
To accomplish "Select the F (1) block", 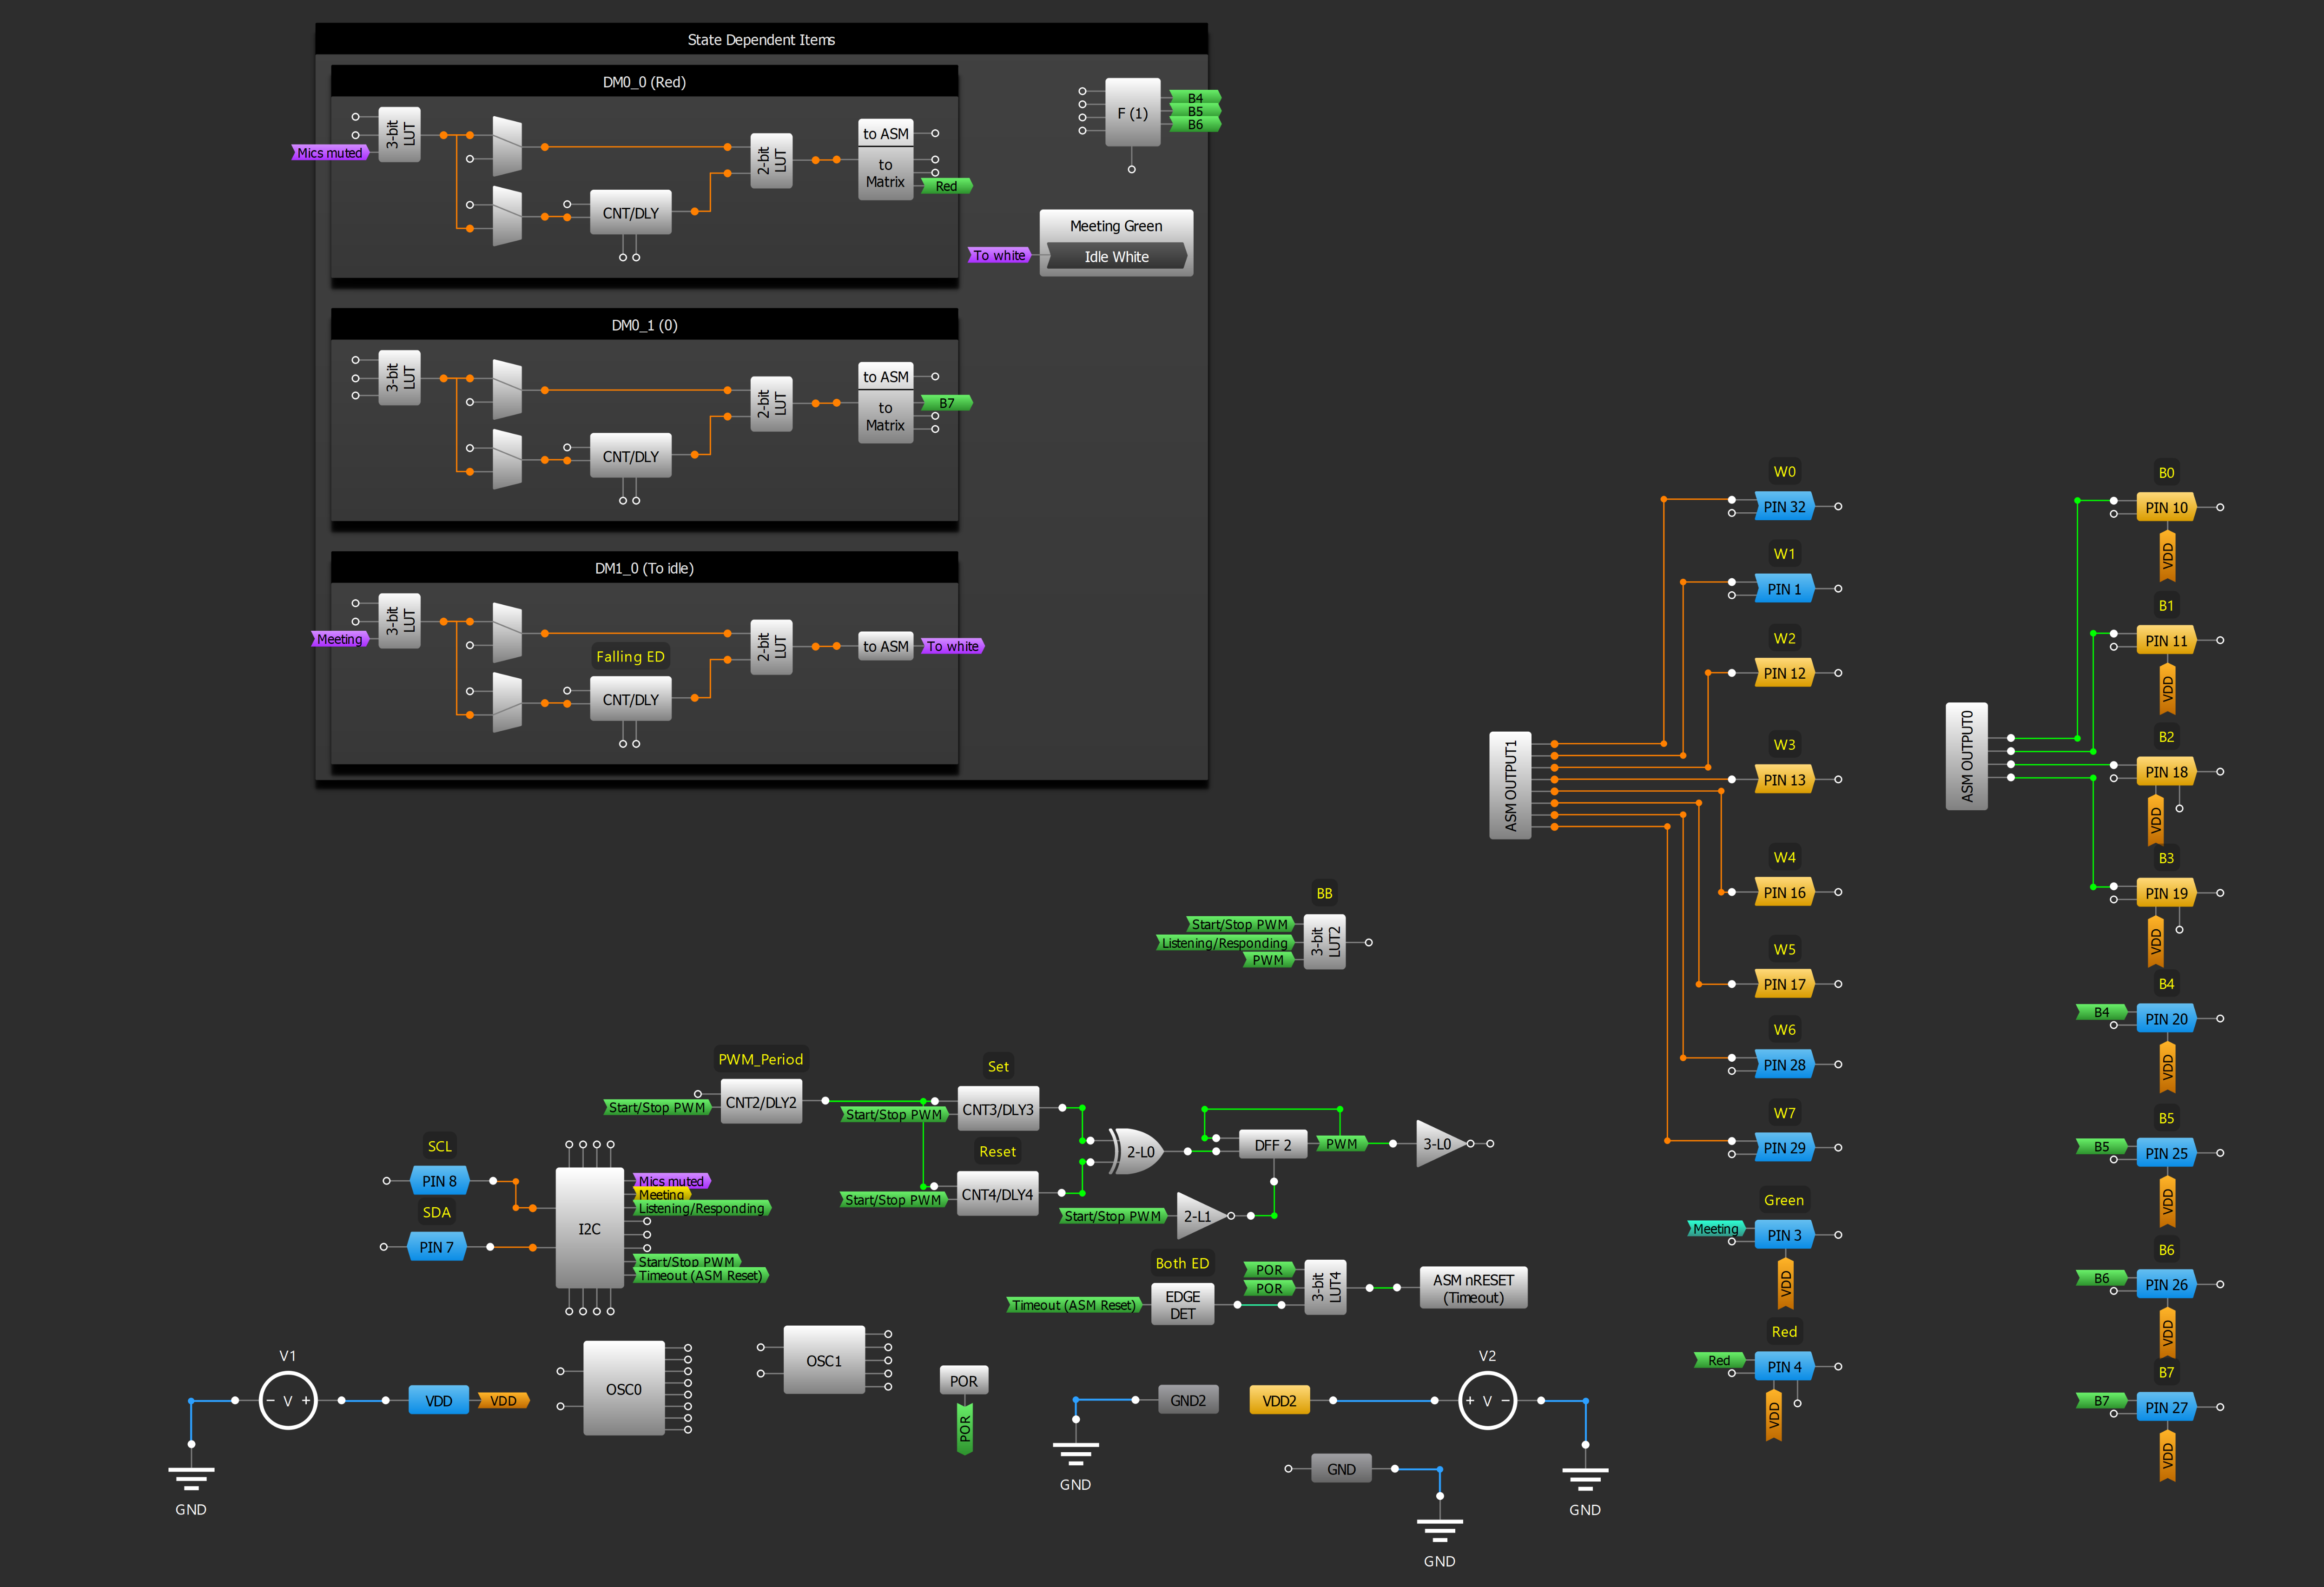I will coord(1132,112).
